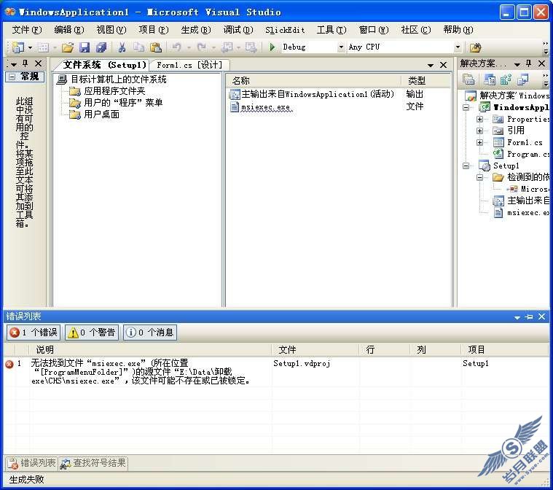
Task: Collapse the 常规 toolbox section
Action: [x=12, y=77]
